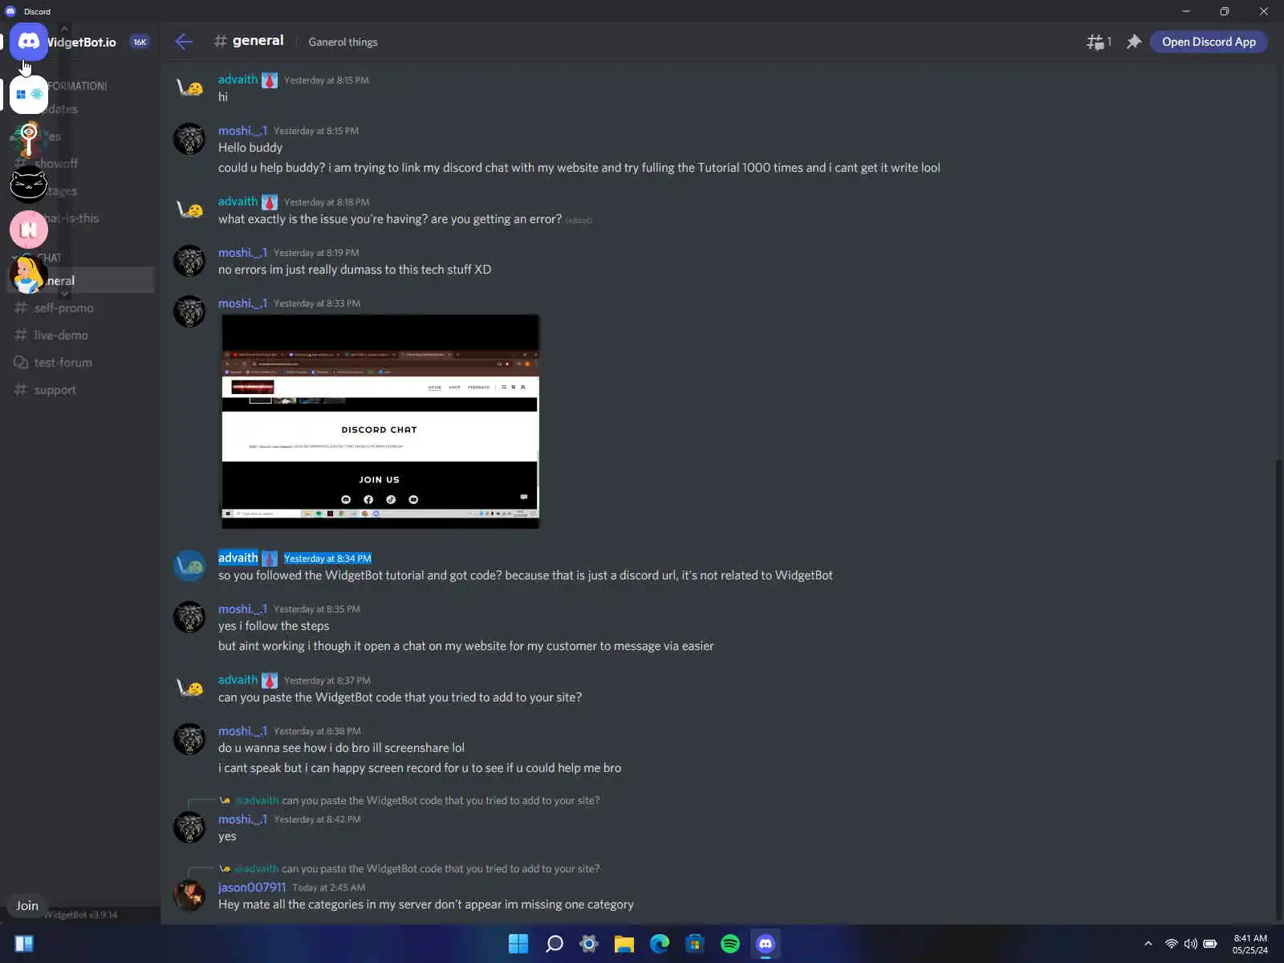The width and height of the screenshot is (1284, 963).
Task: Click 'Today at 2:45 AM' timestamp
Action: point(329,888)
